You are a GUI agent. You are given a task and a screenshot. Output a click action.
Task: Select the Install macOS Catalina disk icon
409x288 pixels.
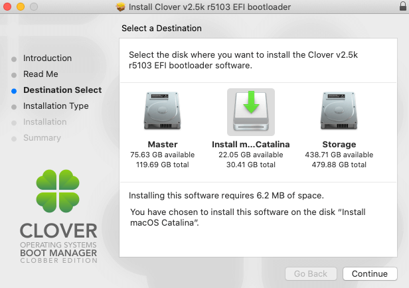251,111
